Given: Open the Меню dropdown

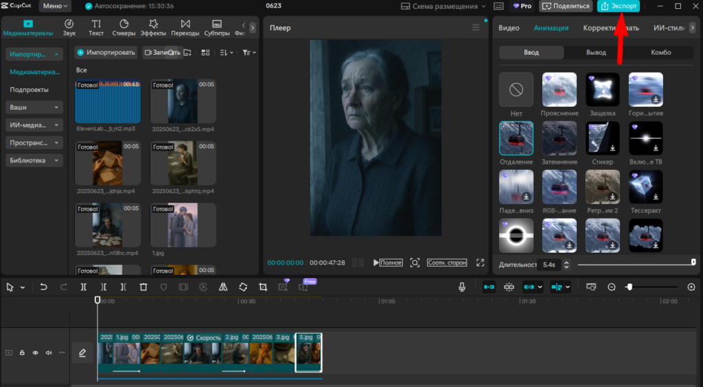Looking at the screenshot, I should (55, 6).
